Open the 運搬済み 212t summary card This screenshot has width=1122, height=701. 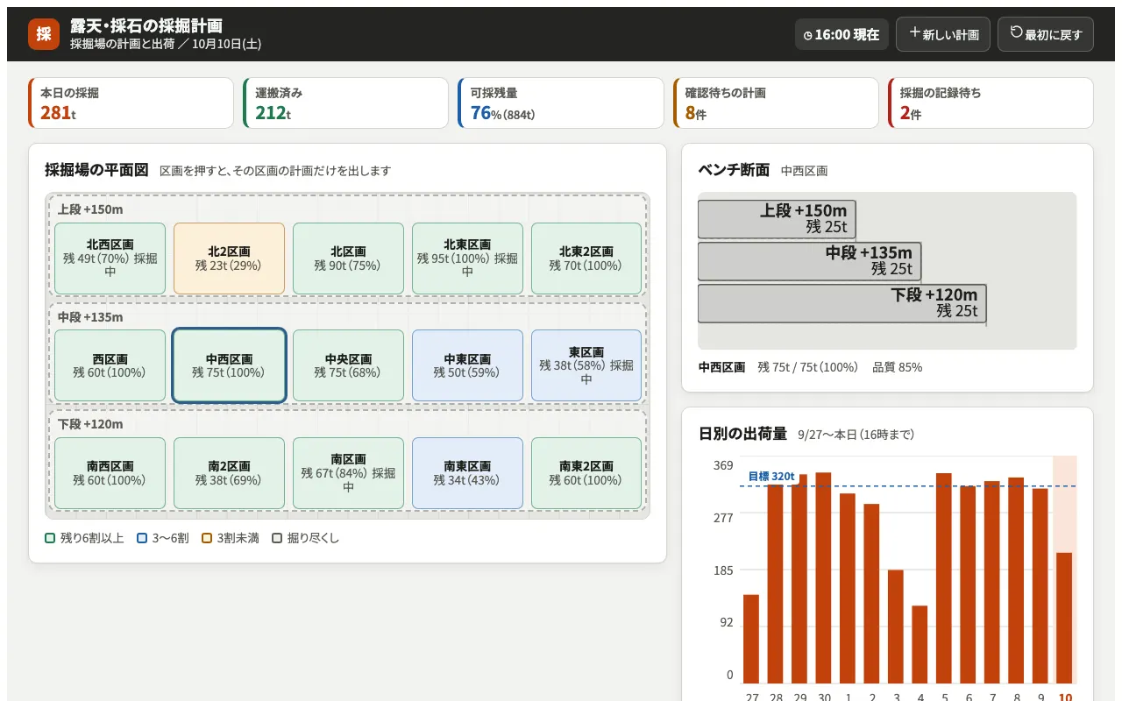click(346, 103)
